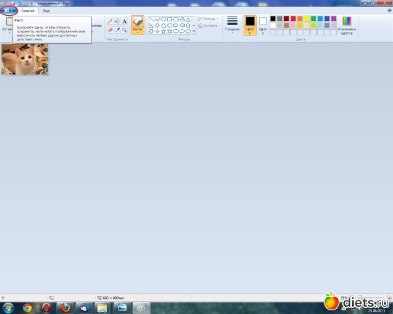
Task: Select the Цвет 2 button
Action: point(263,25)
